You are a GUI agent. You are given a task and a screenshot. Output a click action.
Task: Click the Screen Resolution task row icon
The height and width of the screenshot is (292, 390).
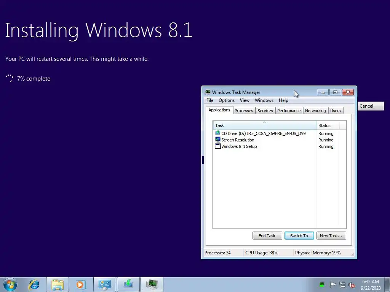tap(217, 140)
